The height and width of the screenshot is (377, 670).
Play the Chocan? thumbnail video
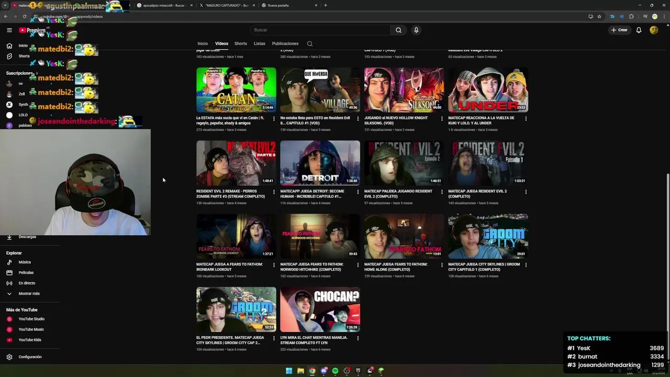[x=320, y=309]
